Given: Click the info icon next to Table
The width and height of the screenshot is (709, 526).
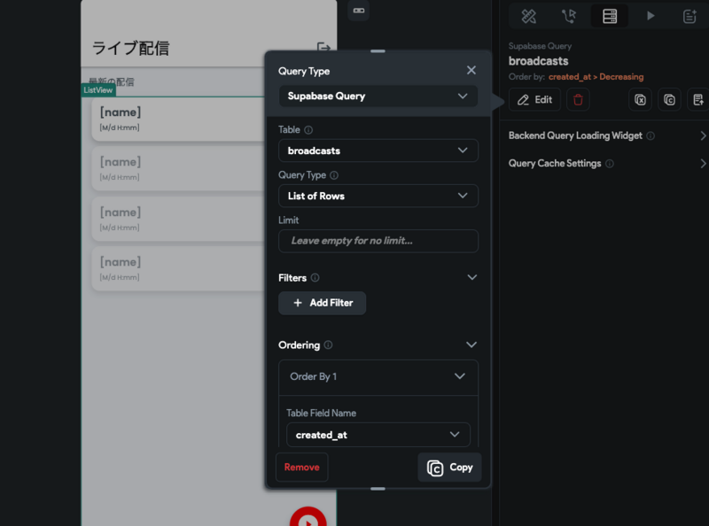Looking at the screenshot, I should pyautogui.click(x=308, y=130).
